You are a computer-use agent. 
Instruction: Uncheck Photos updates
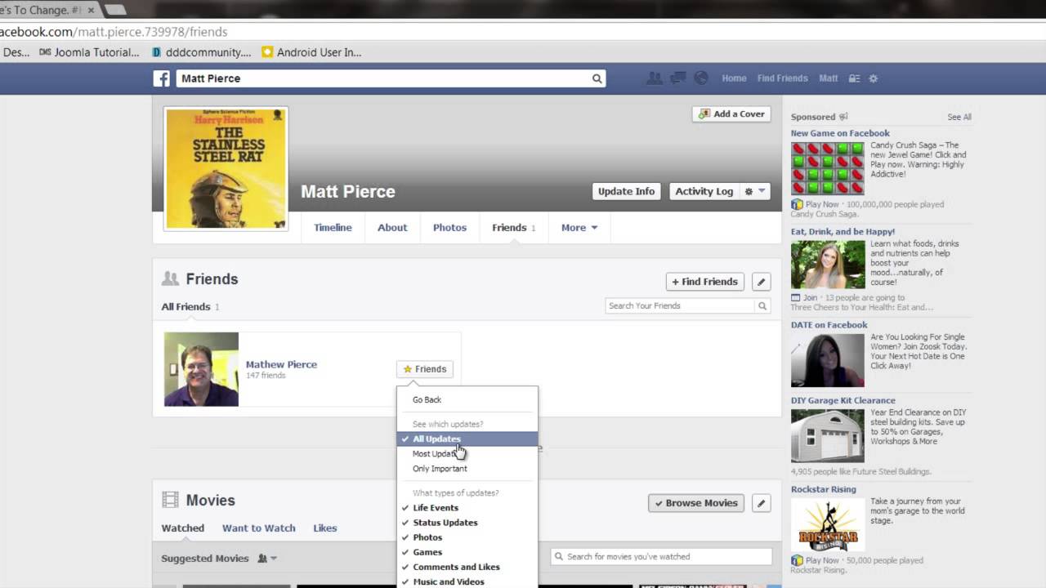point(467,537)
